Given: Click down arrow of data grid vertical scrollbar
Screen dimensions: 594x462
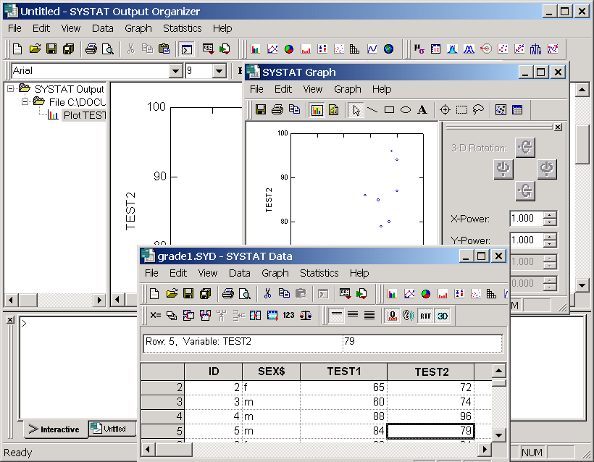Looking at the screenshot, I should [499, 435].
